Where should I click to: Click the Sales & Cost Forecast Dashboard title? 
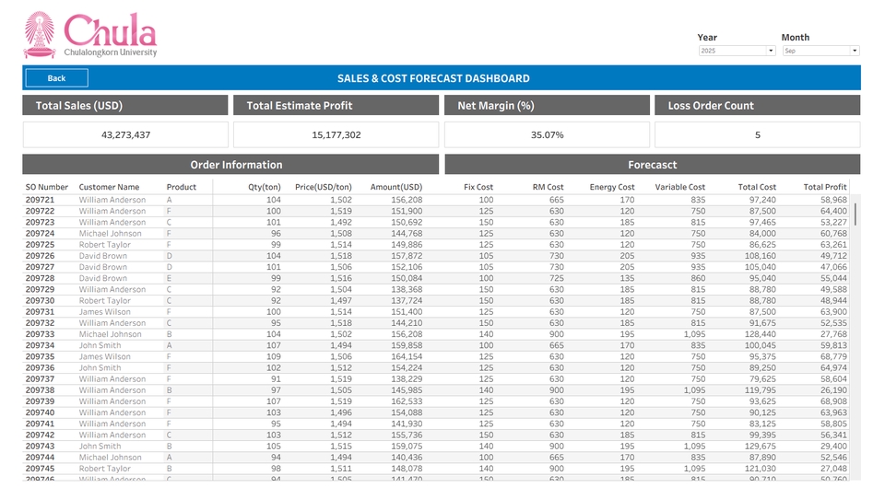pyautogui.click(x=433, y=78)
